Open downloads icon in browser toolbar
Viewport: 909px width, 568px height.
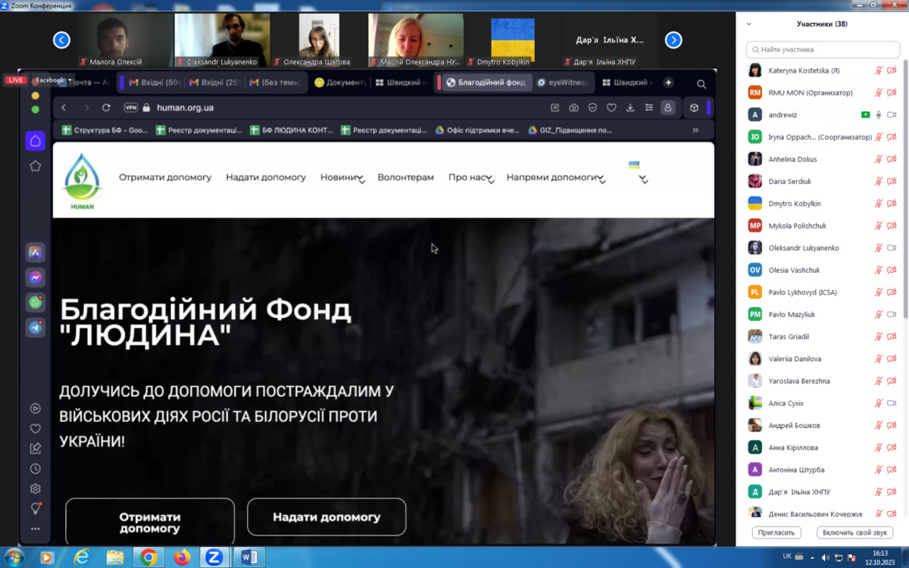pos(630,108)
